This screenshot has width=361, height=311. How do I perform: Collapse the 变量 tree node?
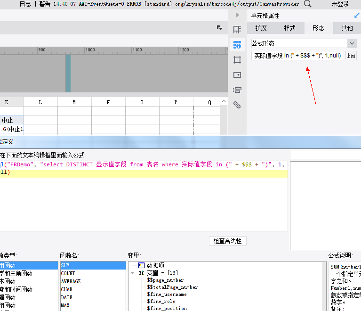pyautogui.click(x=132, y=273)
